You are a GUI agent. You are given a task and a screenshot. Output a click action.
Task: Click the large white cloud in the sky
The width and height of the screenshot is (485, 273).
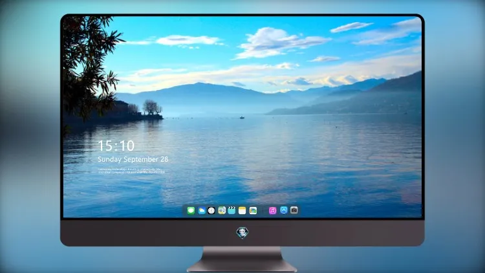(275, 42)
